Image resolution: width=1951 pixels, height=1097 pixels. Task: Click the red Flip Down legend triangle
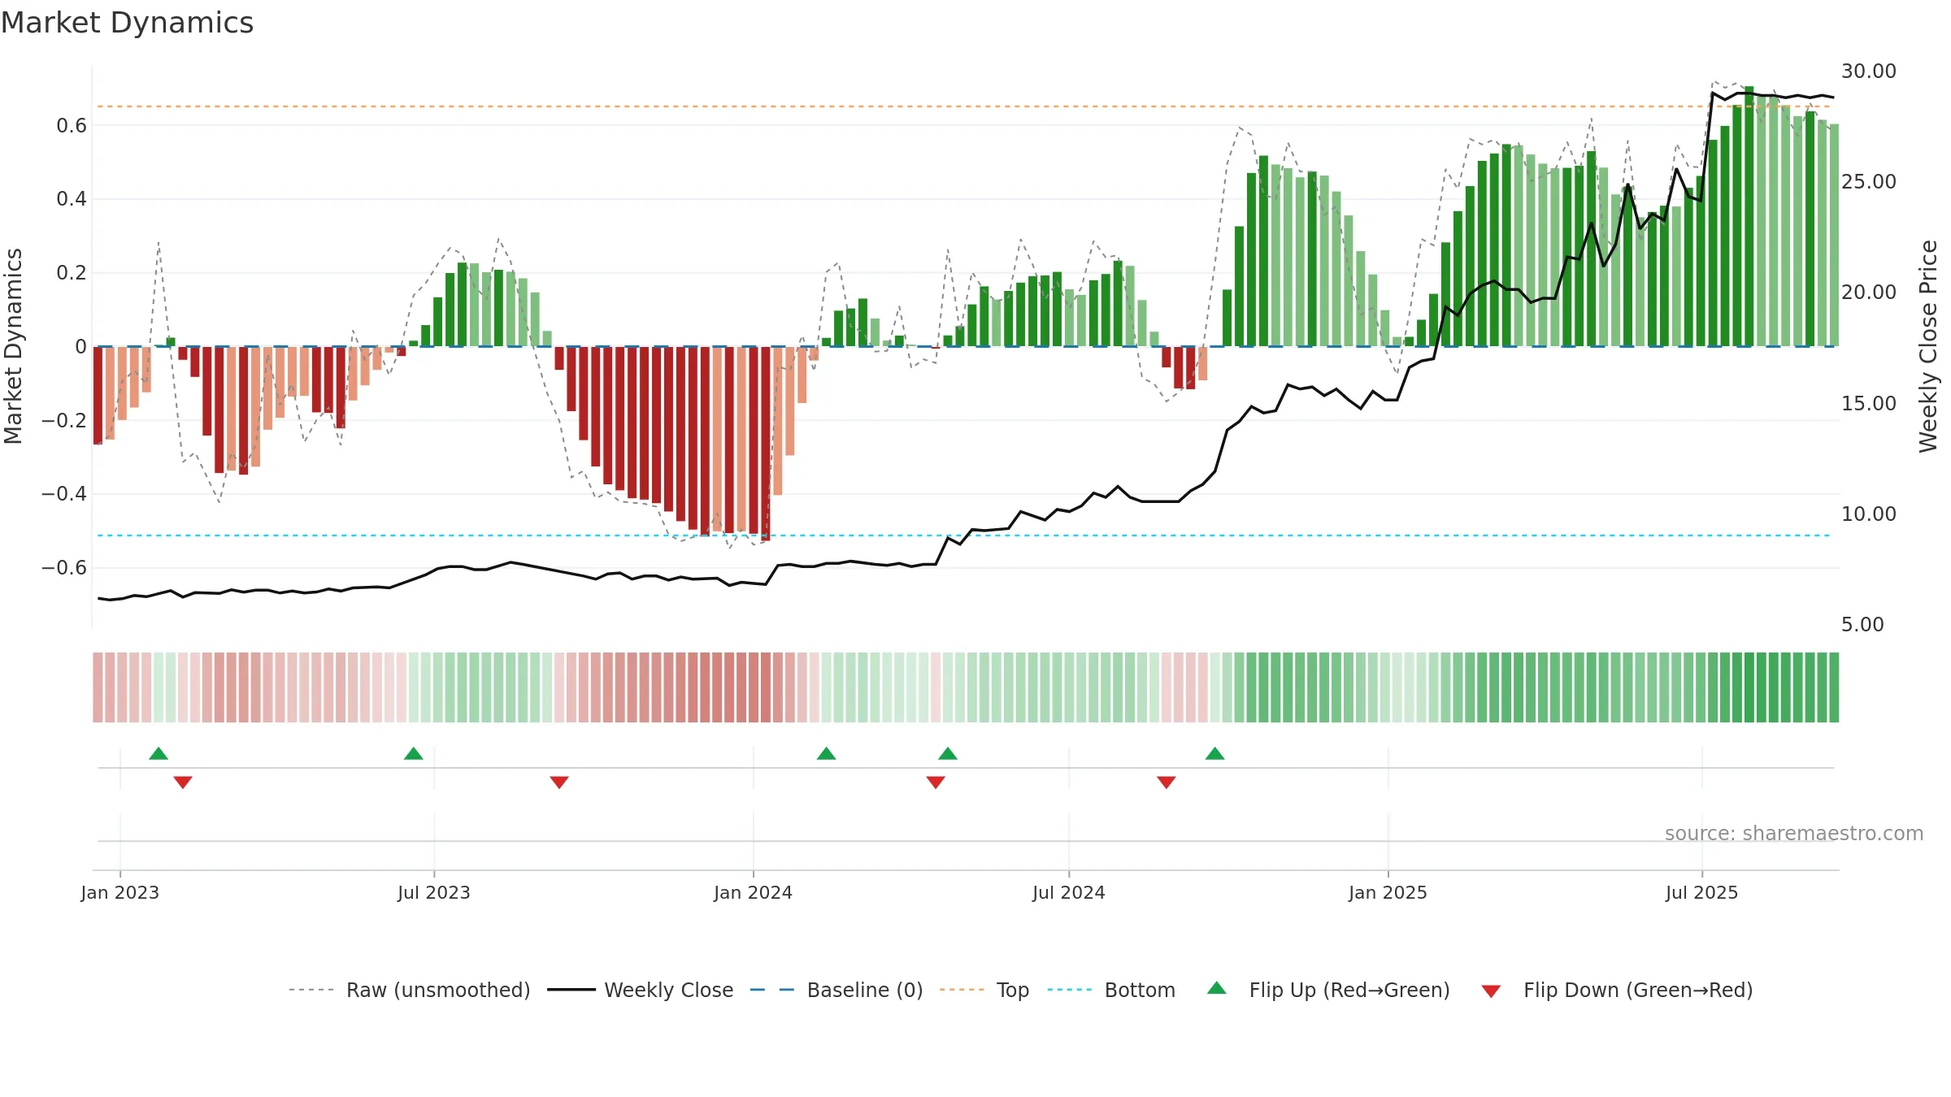click(x=1491, y=991)
